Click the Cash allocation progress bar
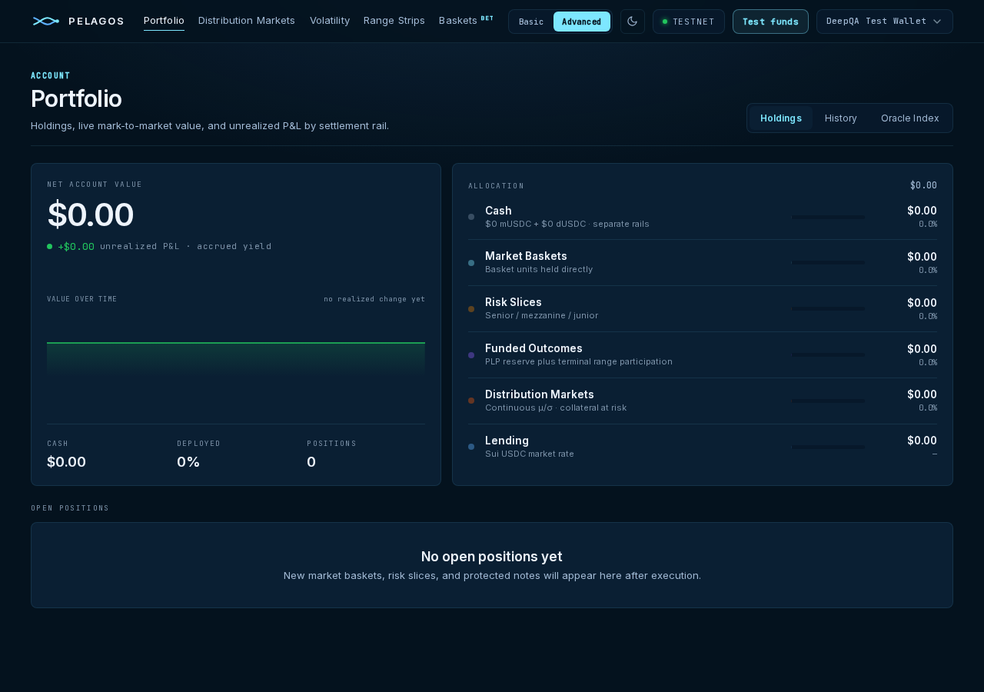 click(829, 217)
